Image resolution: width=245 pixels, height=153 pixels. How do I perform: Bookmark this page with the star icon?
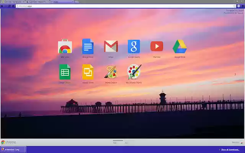[x=235, y=6]
